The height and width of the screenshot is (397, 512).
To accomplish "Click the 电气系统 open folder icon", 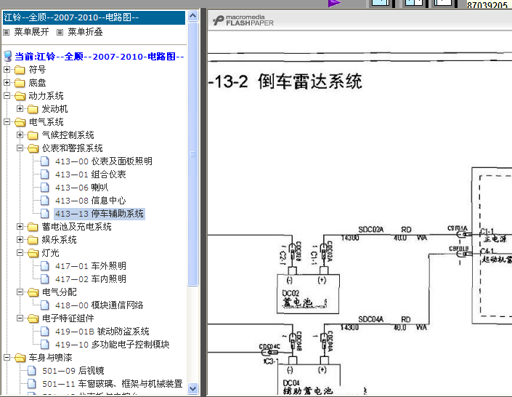I will tap(20, 122).
